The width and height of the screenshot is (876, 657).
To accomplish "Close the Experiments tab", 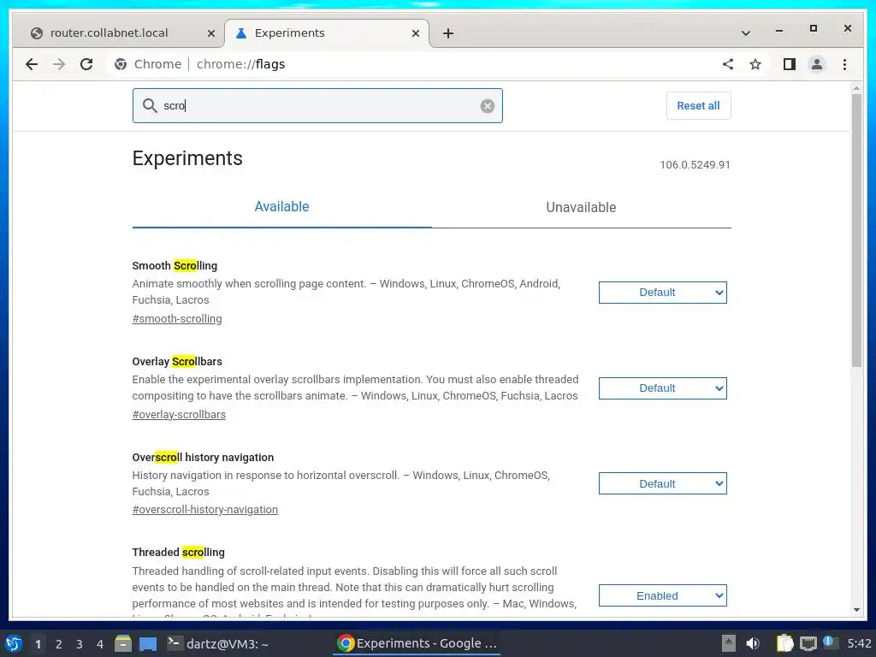I will coord(416,33).
